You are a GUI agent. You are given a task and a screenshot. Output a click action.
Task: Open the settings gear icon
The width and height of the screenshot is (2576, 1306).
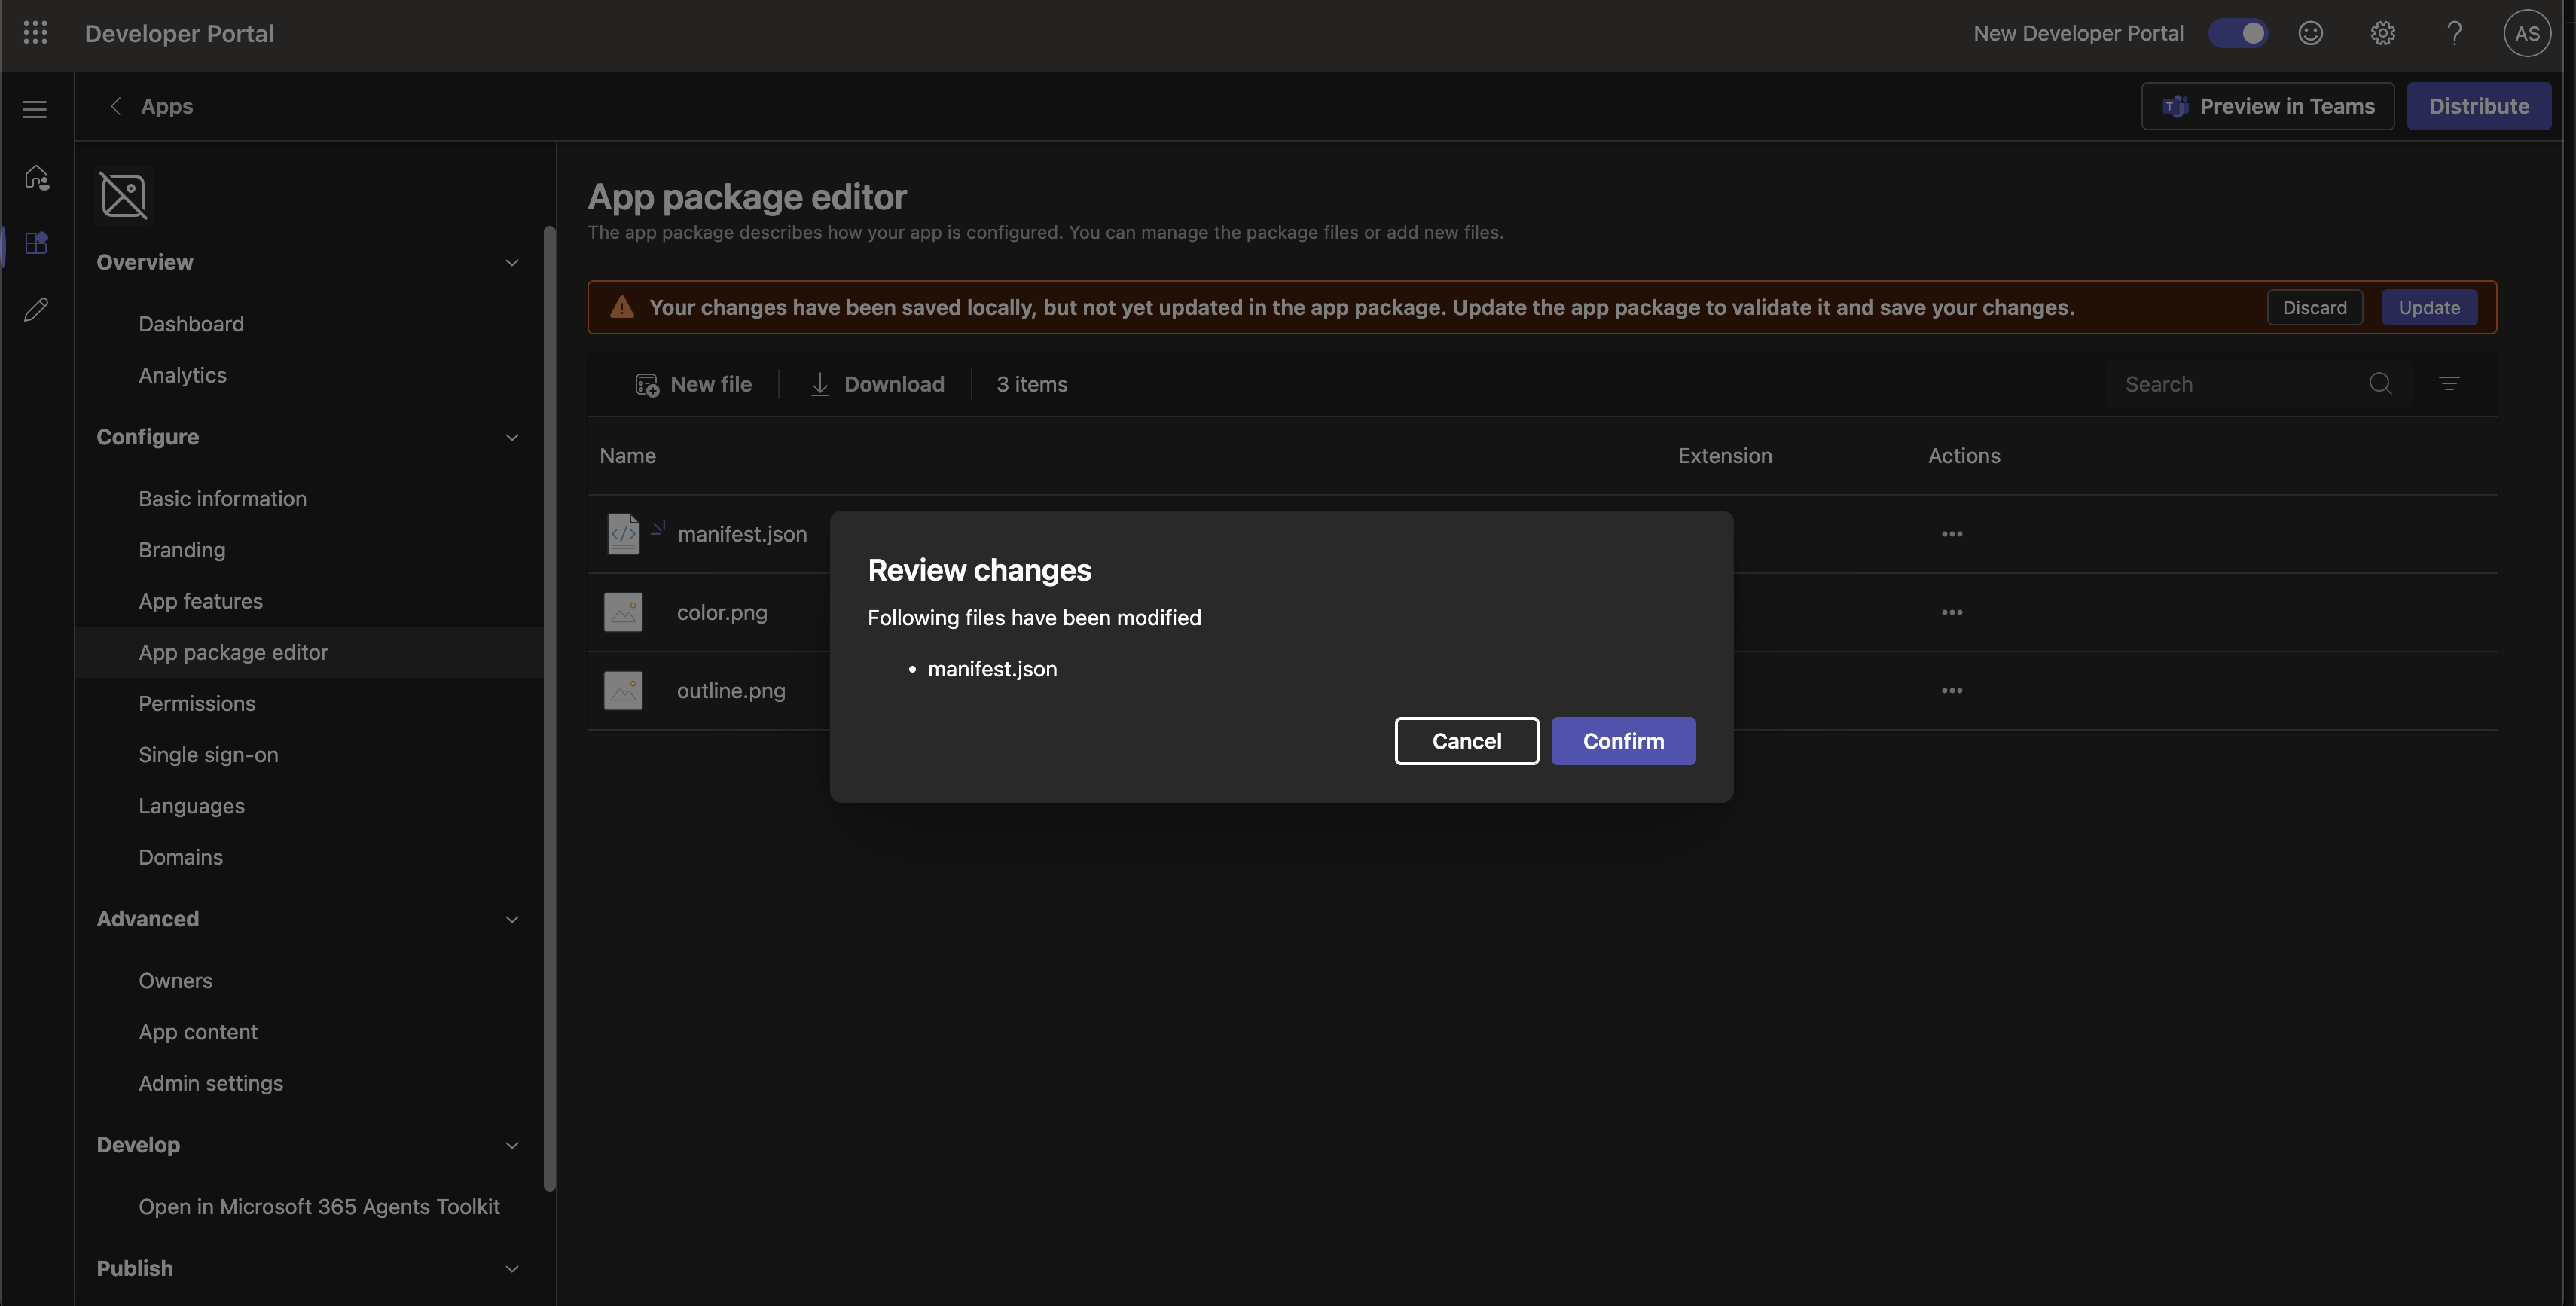point(2383,33)
